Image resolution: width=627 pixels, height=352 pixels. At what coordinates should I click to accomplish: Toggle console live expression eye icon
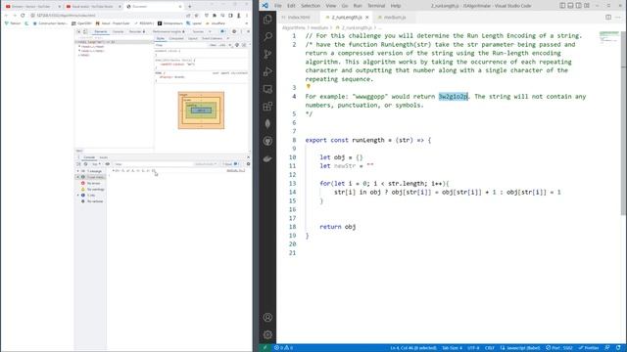tap(107, 164)
